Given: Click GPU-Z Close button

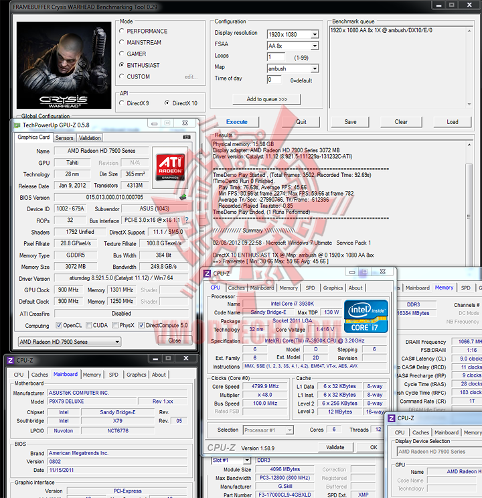Looking at the screenshot, I should pyautogui.click(x=175, y=340).
